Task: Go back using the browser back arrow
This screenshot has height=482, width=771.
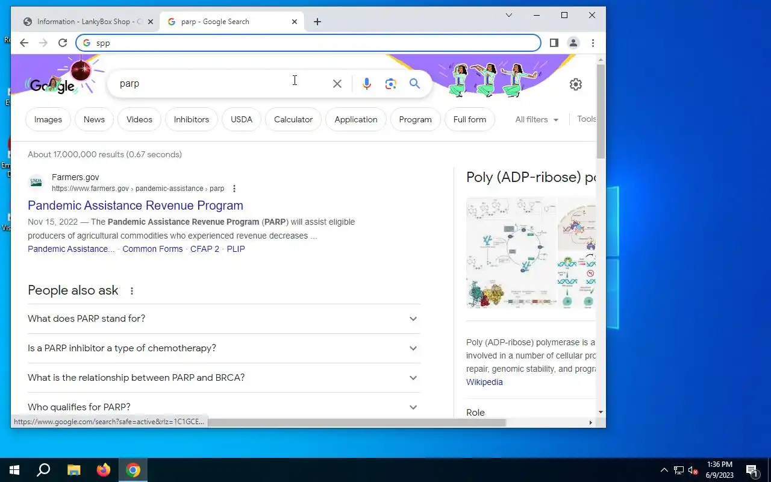Action: pos(24,43)
